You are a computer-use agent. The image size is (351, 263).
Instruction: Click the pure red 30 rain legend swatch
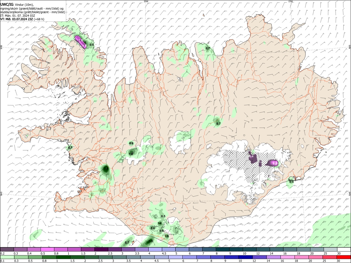[x=343, y=257]
